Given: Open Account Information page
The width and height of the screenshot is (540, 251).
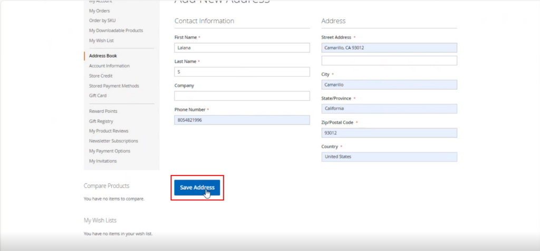Looking at the screenshot, I should [109, 66].
